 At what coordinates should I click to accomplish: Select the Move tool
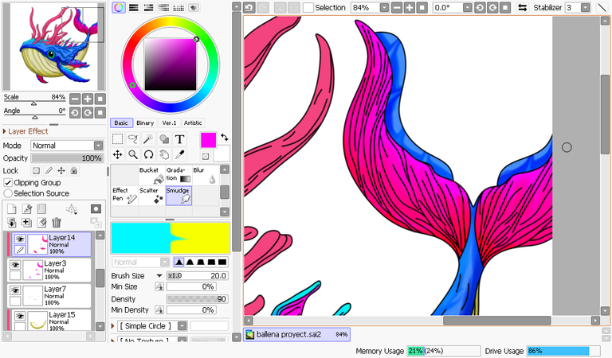point(117,154)
